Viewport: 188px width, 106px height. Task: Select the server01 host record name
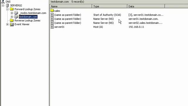coord(59,27)
